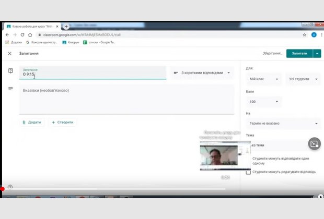Image resolution: width=324 pixels, height=219 pixels.
Task: Close the Запитання question editor with the X
Action: [x=9, y=53]
